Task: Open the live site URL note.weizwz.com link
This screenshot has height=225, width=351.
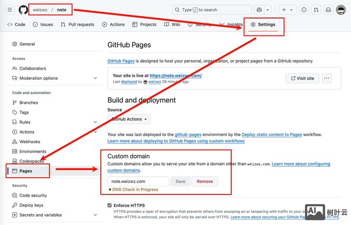Action: pyautogui.click(x=175, y=76)
